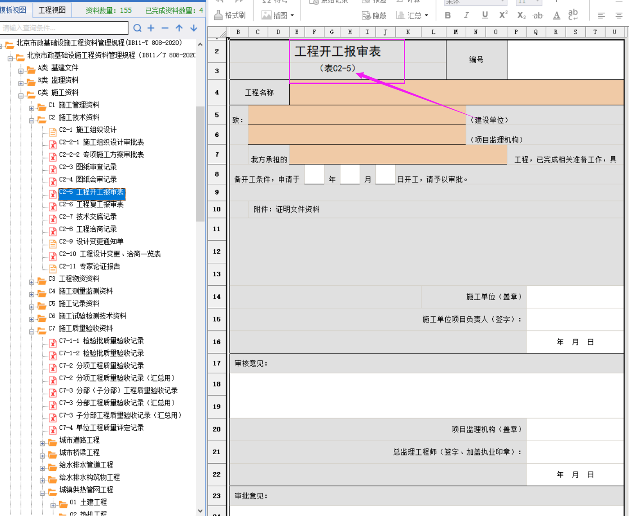
Task: Expand the 给水排水管道工程 folder
Action: (x=42, y=468)
